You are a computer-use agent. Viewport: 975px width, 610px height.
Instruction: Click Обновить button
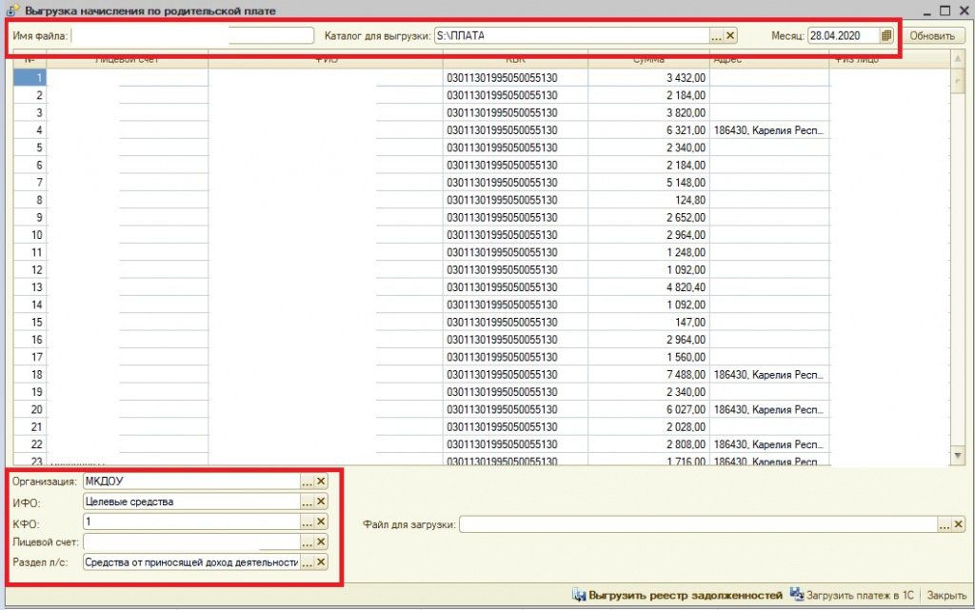[x=932, y=35]
